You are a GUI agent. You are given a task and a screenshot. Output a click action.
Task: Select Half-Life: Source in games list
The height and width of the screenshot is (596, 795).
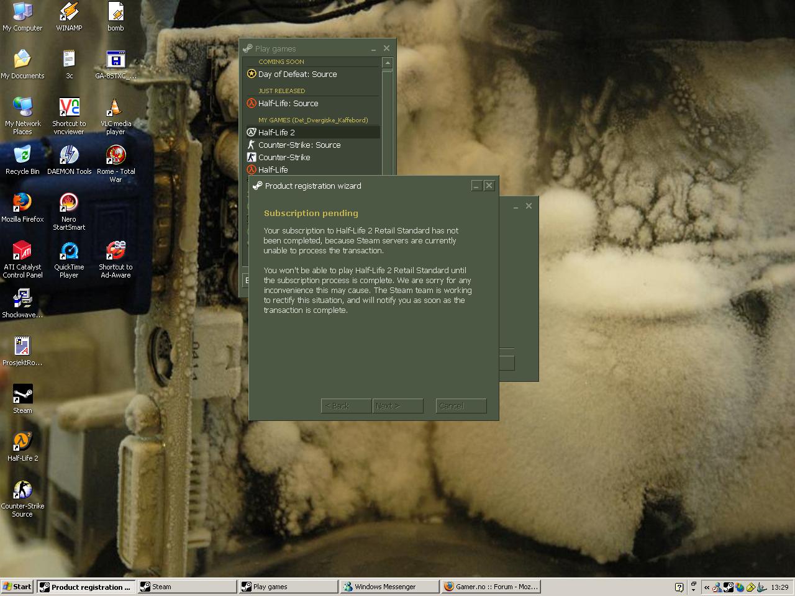click(312, 104)
